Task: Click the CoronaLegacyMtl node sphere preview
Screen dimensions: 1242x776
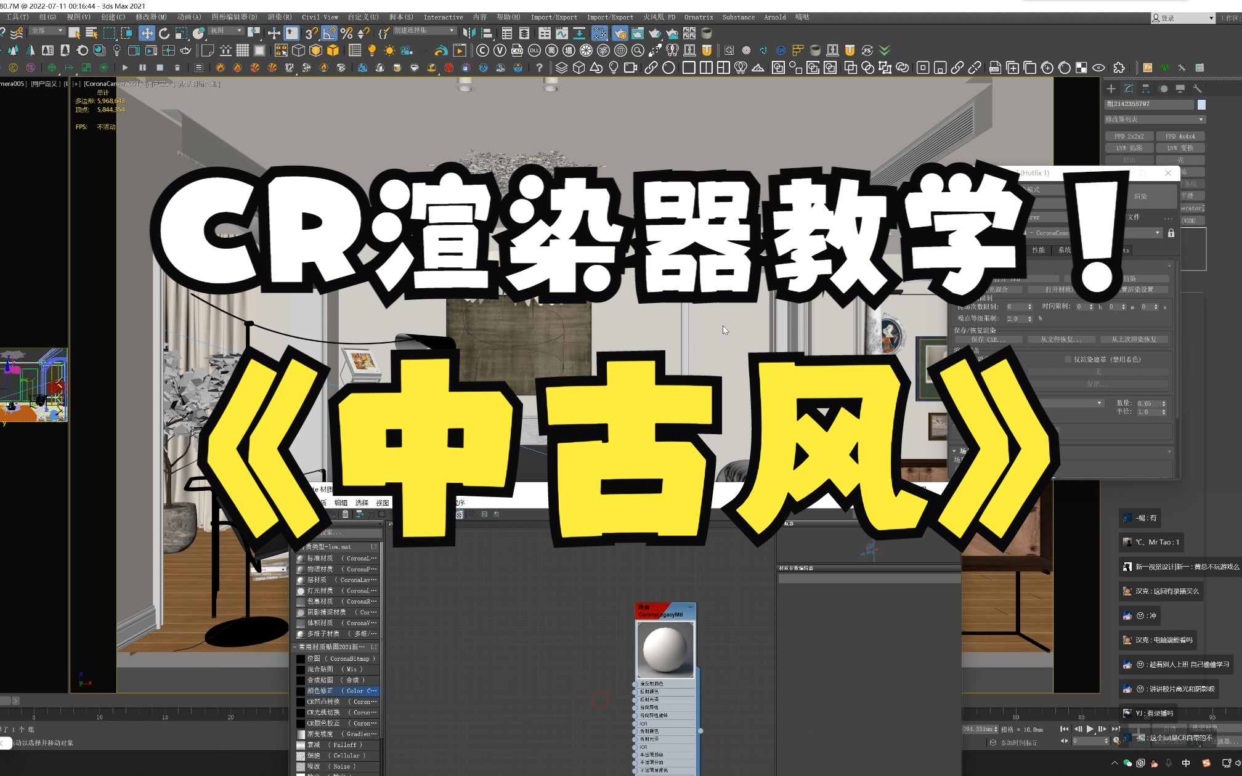Action: (665, 649)
